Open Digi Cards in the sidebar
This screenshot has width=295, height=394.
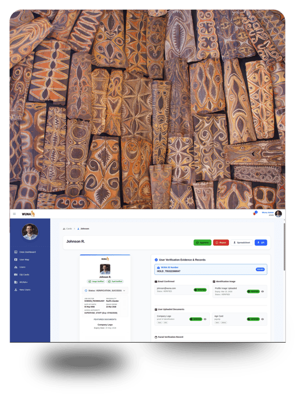click(22, 274)
